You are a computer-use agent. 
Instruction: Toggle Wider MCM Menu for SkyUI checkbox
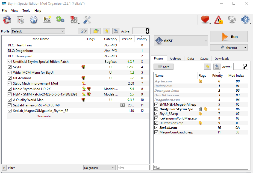[x=10, y=73]
